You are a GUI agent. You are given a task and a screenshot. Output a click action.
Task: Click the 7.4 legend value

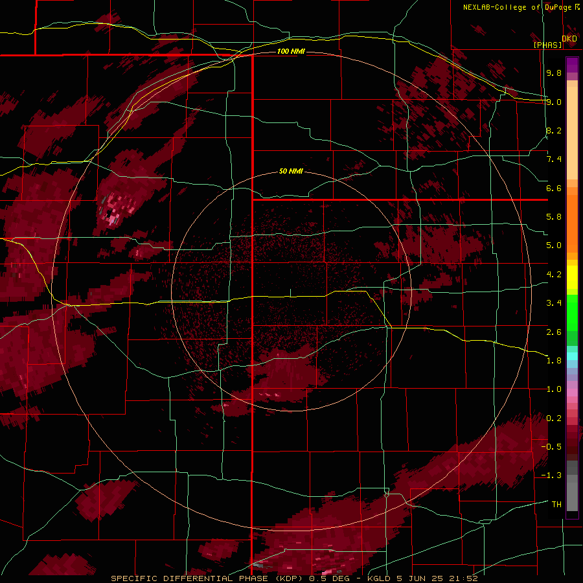[x=554, y=159]
